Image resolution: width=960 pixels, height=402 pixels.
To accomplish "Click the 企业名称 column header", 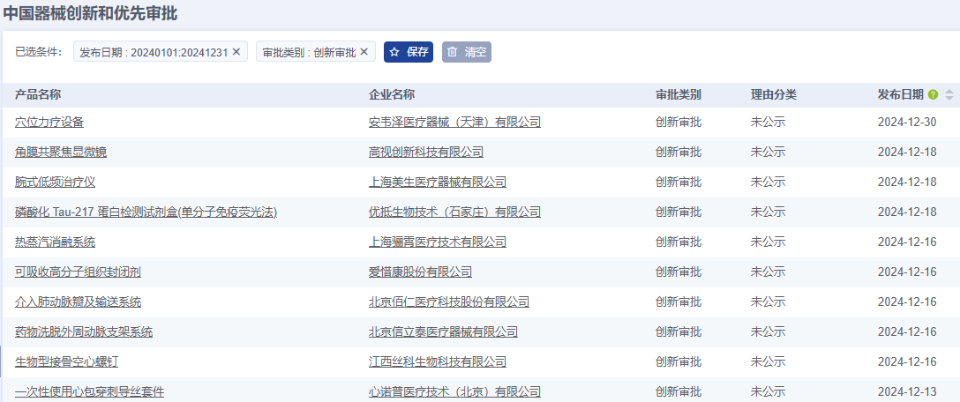I will pyautogui.click(x=392, y=94).
